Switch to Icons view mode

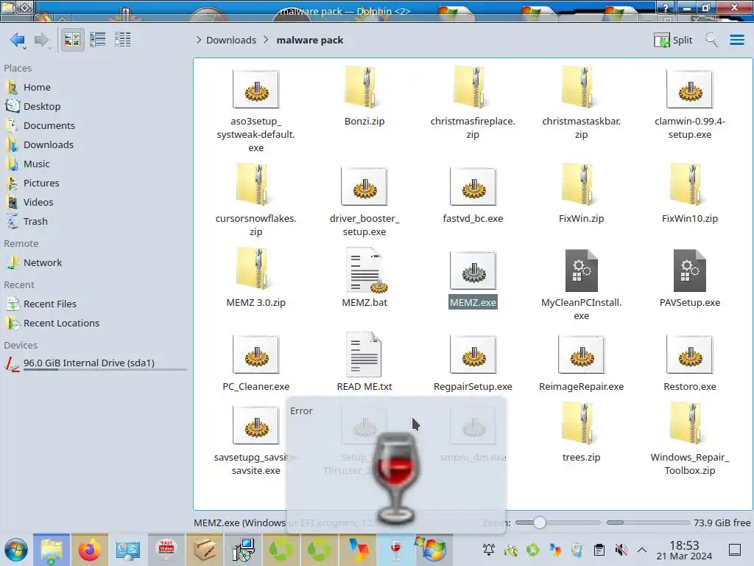[72, 40]
